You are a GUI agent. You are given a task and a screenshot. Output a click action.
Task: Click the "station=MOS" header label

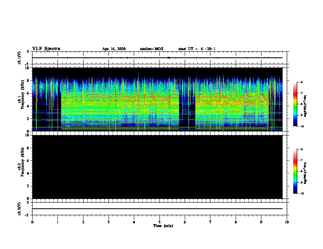pos(152,49)
